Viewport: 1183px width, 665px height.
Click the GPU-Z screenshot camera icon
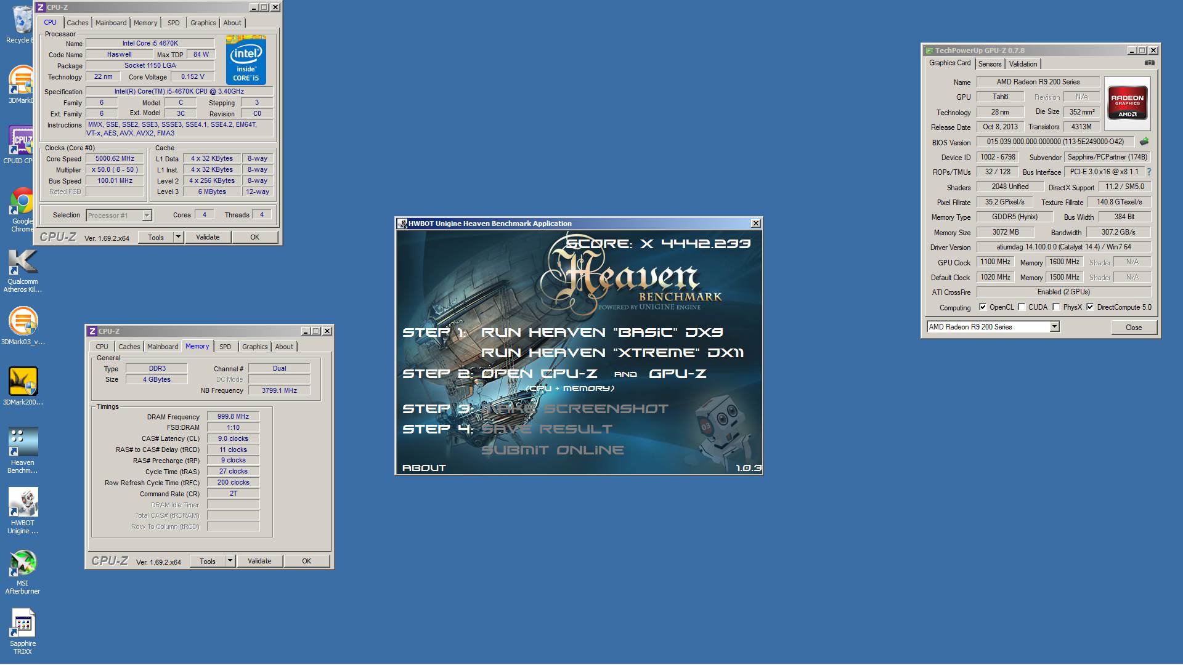click(x=1149, y=63)
